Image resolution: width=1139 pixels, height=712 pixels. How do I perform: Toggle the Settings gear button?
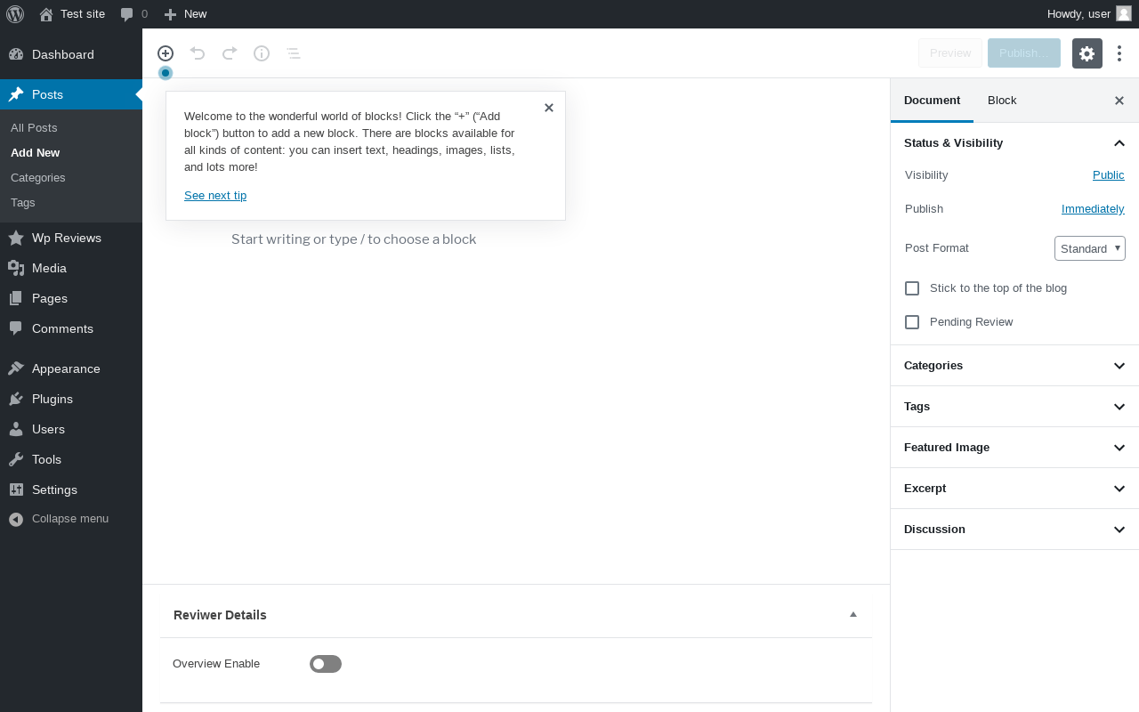pyautogui.click(x=1086, y=53)
